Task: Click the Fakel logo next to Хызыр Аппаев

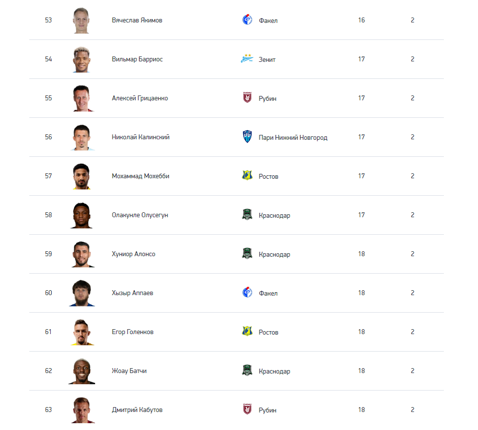Action: pos(247,293)
